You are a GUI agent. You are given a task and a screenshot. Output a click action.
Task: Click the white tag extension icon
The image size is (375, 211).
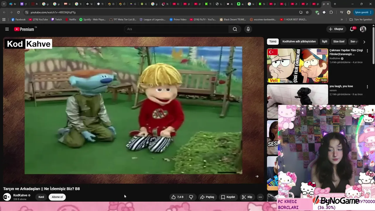click(324, 12)
